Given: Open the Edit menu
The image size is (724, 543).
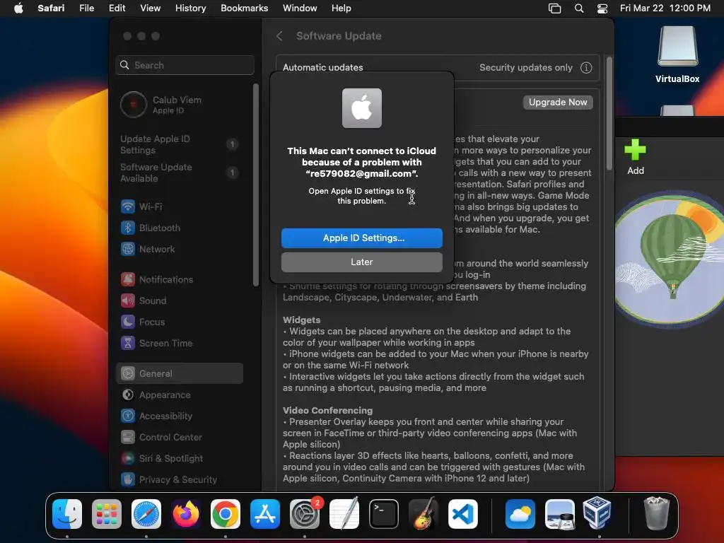Looking at the screenshot, I should point(117,8).
